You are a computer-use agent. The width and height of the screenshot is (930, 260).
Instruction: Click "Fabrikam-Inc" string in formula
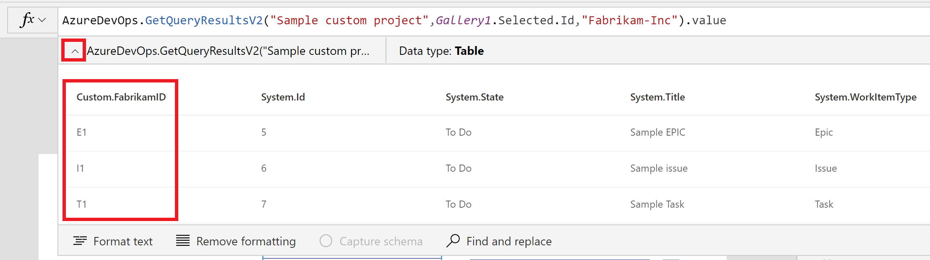[x=630, y=21]
